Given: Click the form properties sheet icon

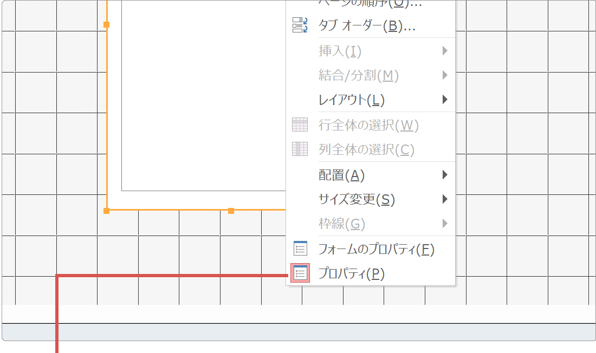Looking at the screenshot, I should point(300,249).
